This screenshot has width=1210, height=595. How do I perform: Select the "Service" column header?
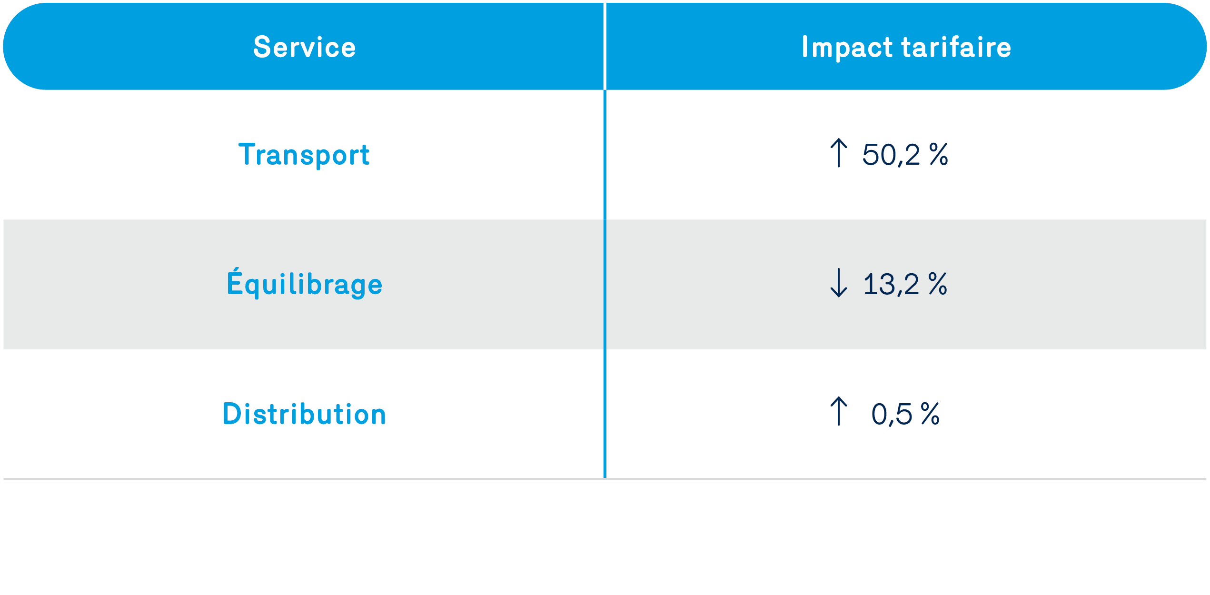(x=304, y=47)
